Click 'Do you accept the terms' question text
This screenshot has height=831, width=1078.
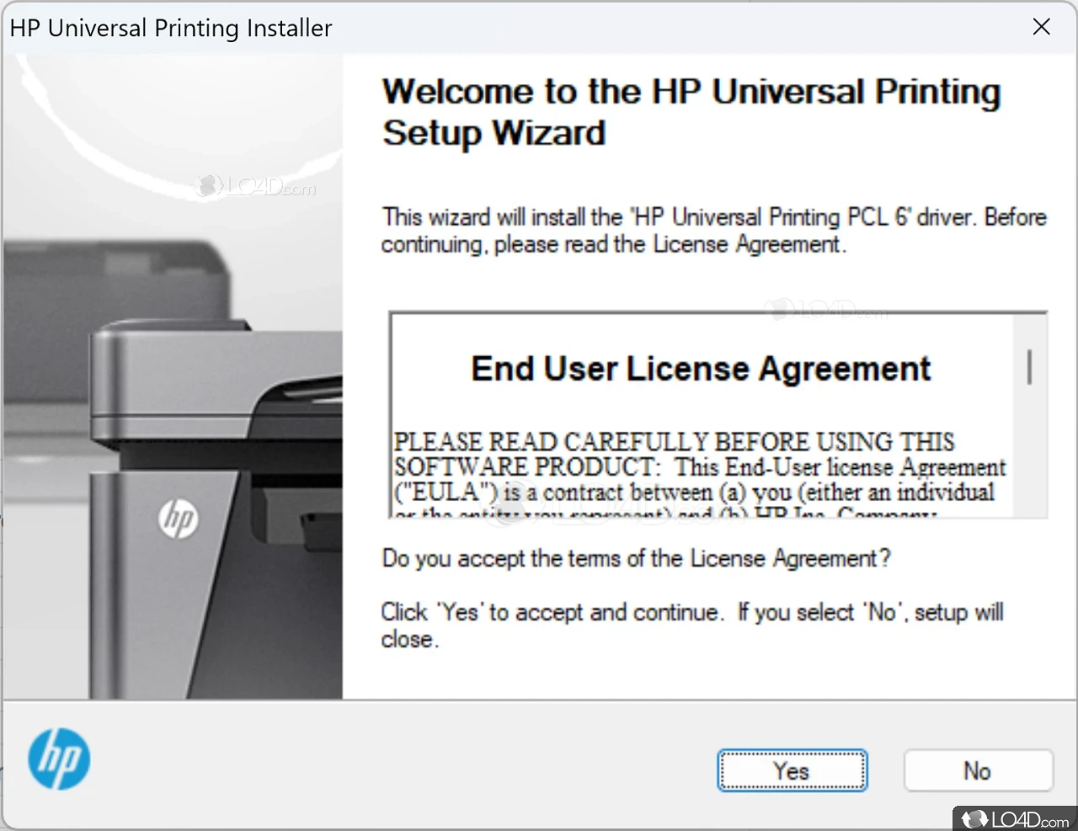[636, 558]
